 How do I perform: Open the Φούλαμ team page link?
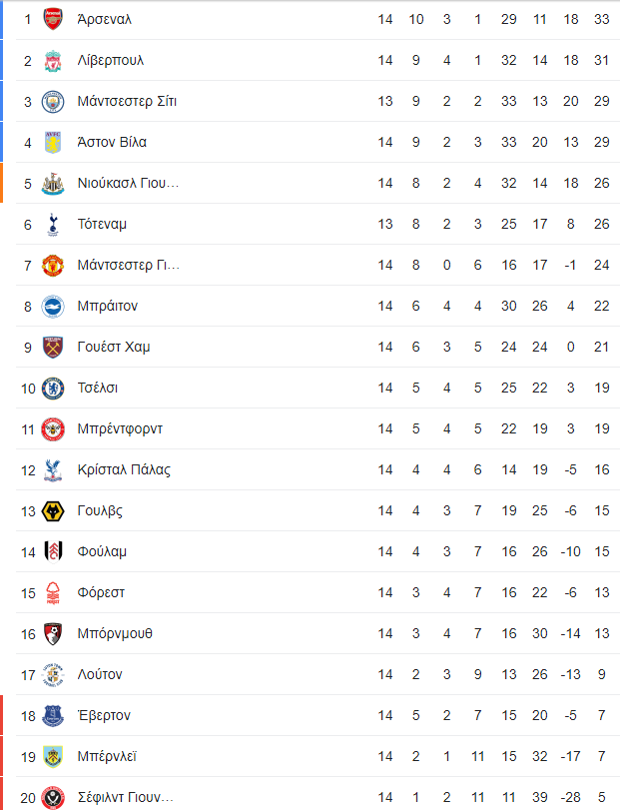pyautogui.click(x=102, y=551)
